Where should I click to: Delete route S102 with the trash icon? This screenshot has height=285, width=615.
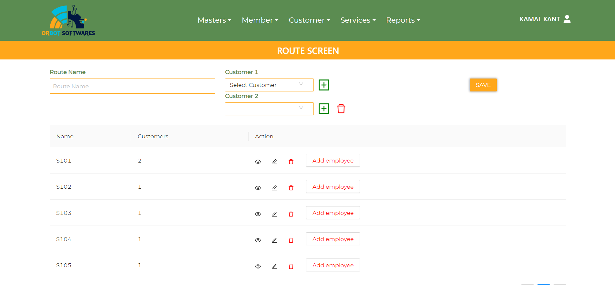pos(291,188)
